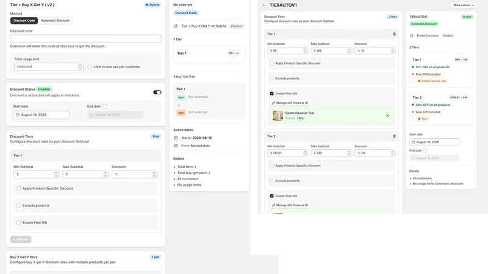Screen dimensions: 488x274
Task: Click stepper on $ 149.01 Min Subtotal field
Action: coord(305,153)
